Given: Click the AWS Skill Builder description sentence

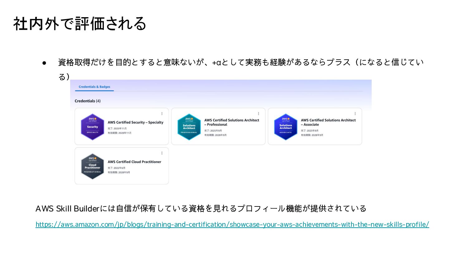Looking at the screenshot, I should 201,208.
